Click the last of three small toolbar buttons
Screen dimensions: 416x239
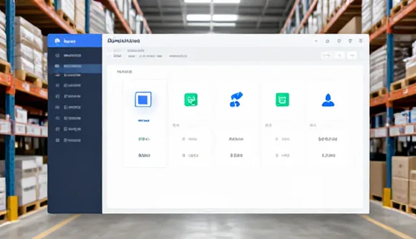352,55
